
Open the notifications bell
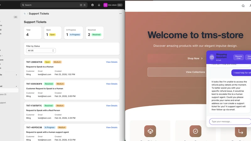pos(99,5)
